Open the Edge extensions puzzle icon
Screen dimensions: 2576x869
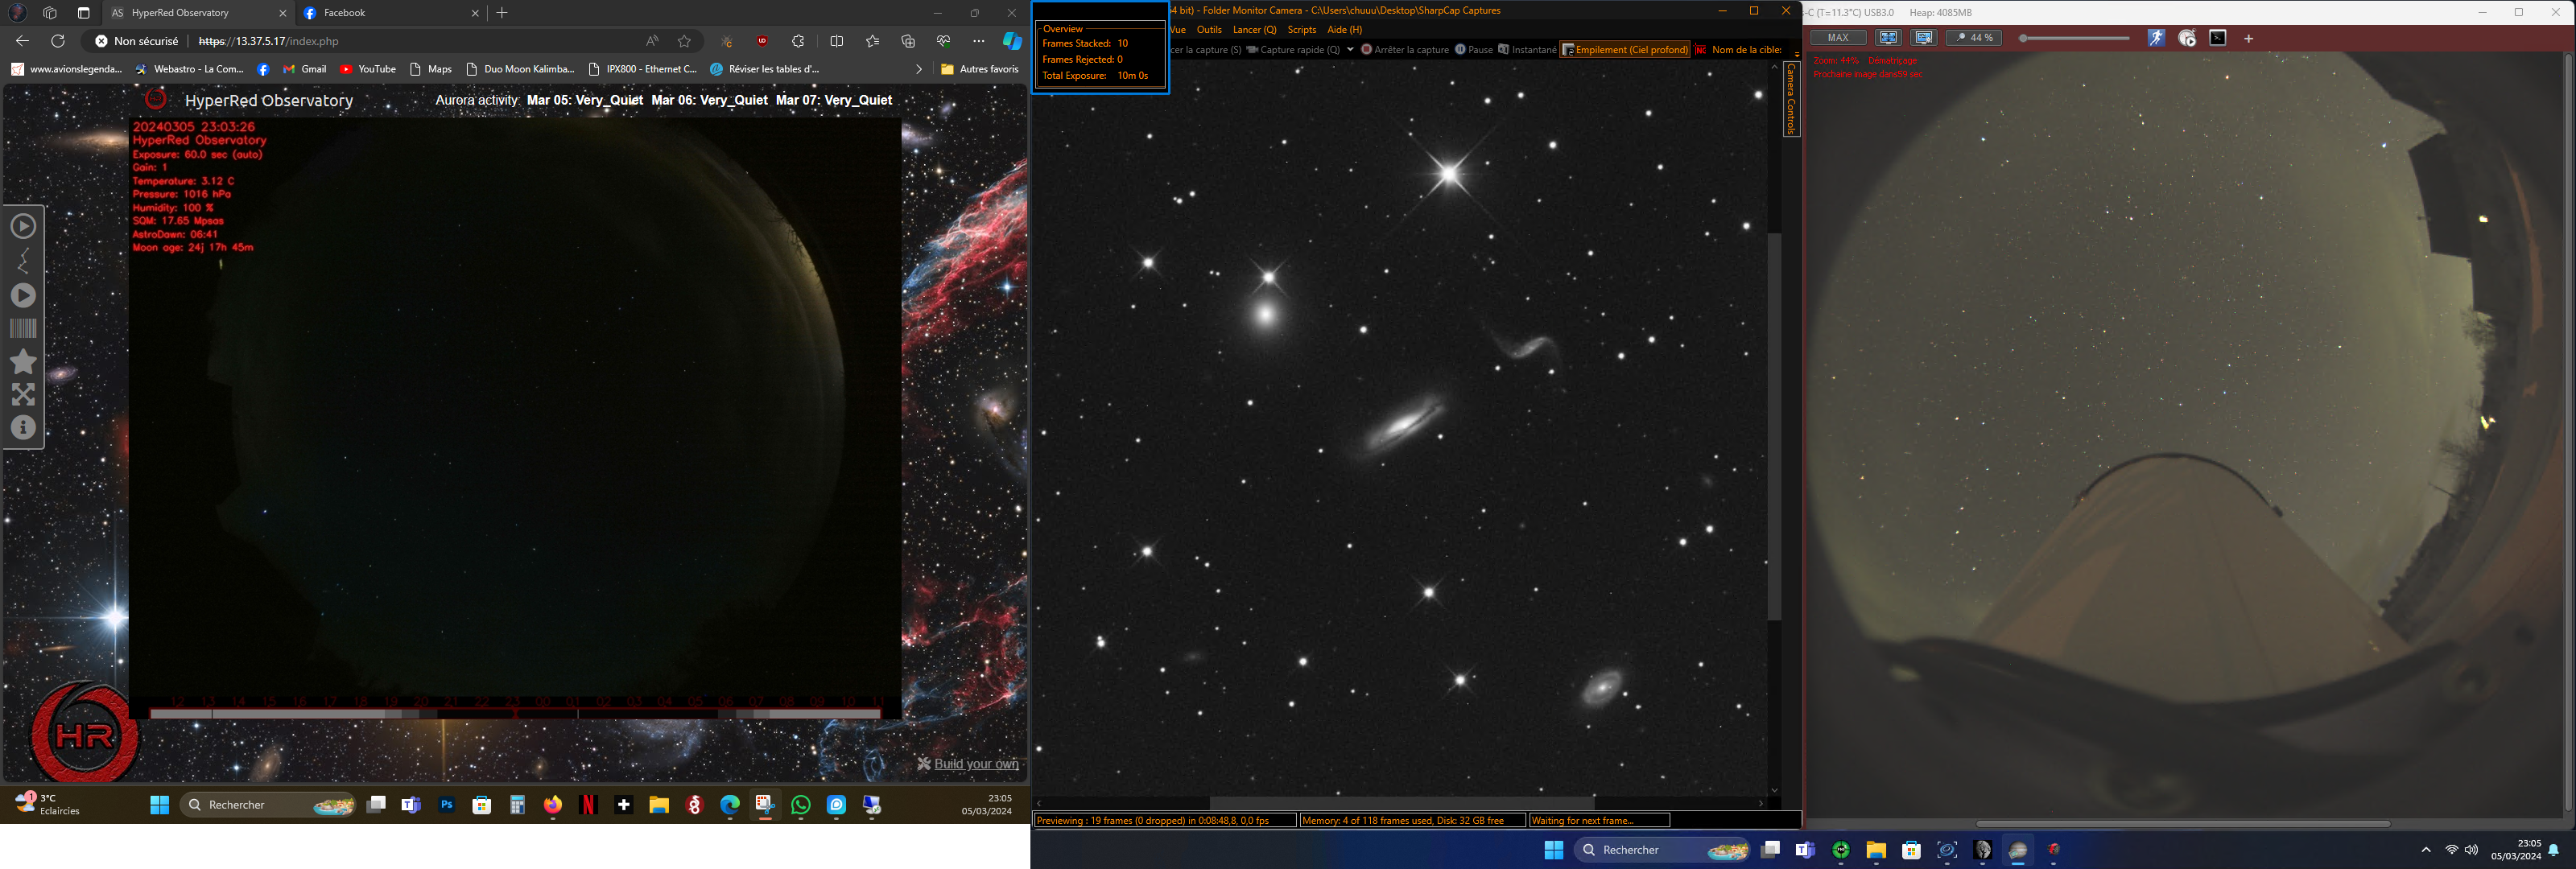click(x=798, y=41)
